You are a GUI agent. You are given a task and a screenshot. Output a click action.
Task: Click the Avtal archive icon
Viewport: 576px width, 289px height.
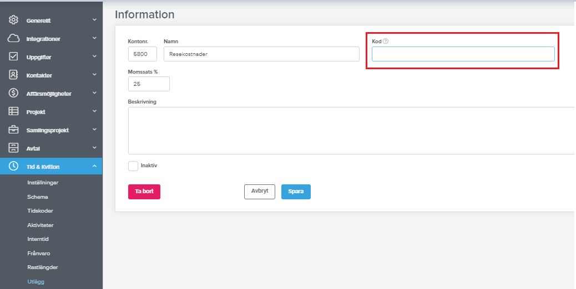click(14, 148)
